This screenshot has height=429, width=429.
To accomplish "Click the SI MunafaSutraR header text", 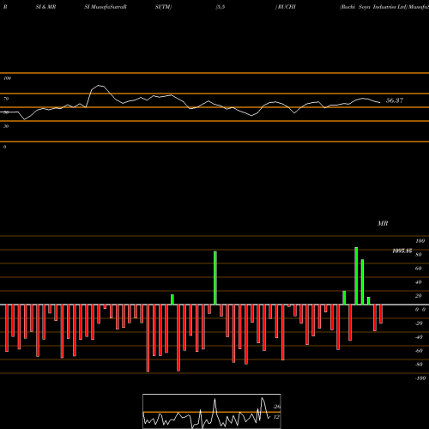I will coord(106,7).
